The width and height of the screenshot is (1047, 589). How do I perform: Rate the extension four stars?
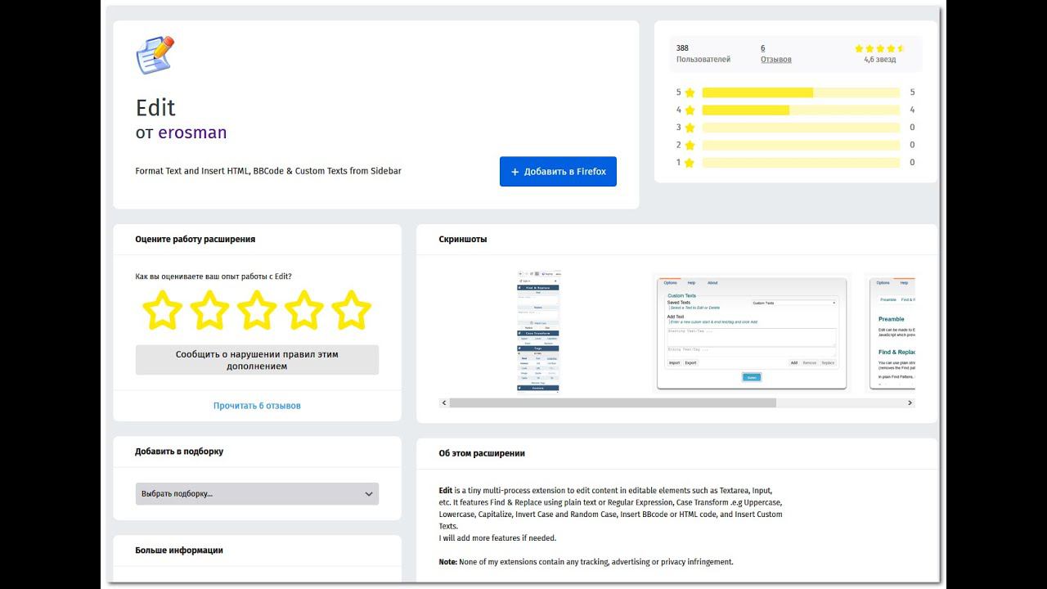click(304, 310)
